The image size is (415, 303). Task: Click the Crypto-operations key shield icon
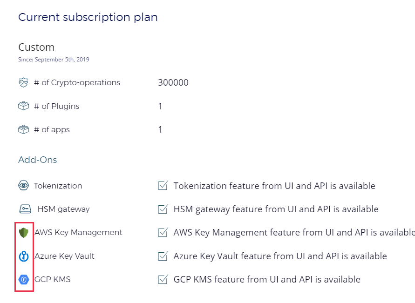23,83
